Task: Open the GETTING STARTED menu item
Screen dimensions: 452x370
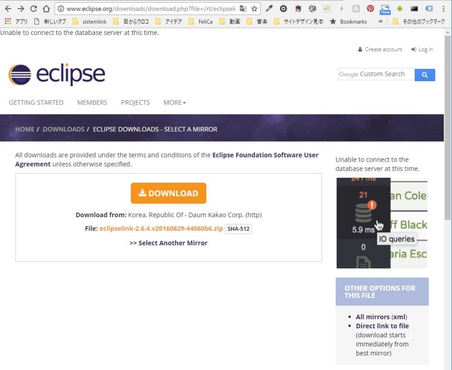Action: click(36, 103)
